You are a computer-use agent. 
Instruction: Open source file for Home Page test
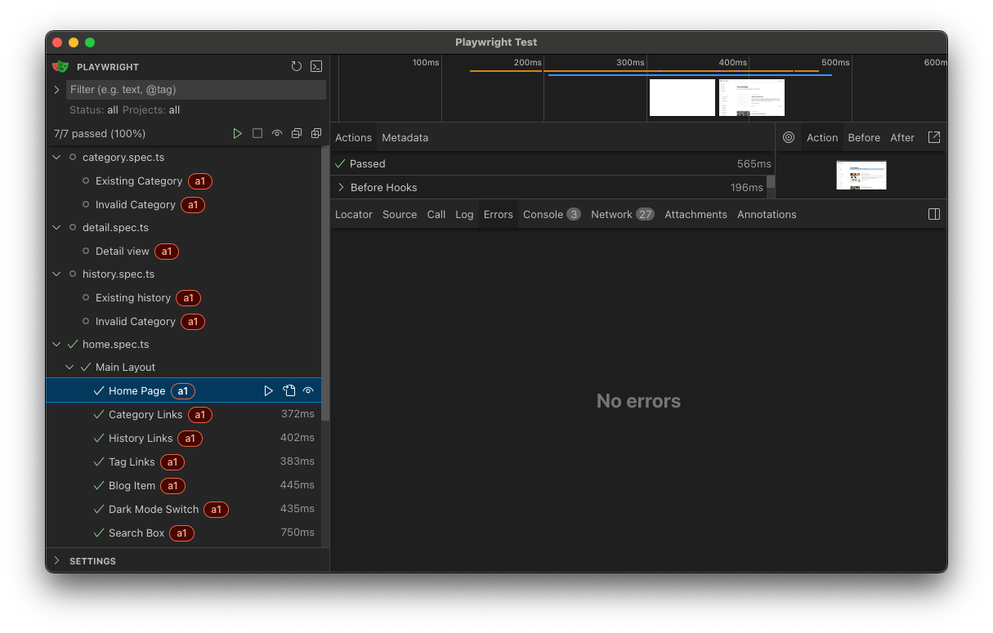(289, 391)
